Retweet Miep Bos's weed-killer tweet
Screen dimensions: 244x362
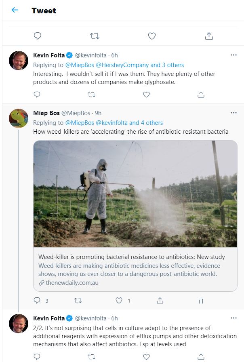point(78,300)
